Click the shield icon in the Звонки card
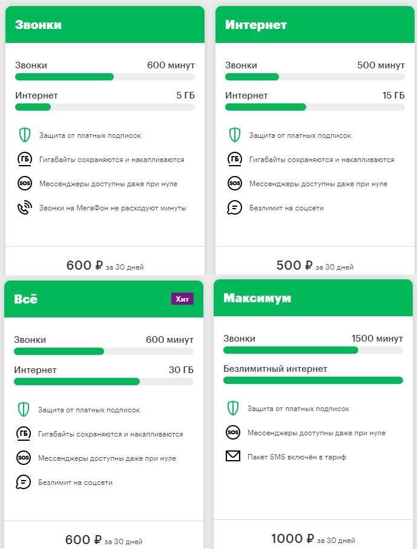 click(x=24, y=135)
